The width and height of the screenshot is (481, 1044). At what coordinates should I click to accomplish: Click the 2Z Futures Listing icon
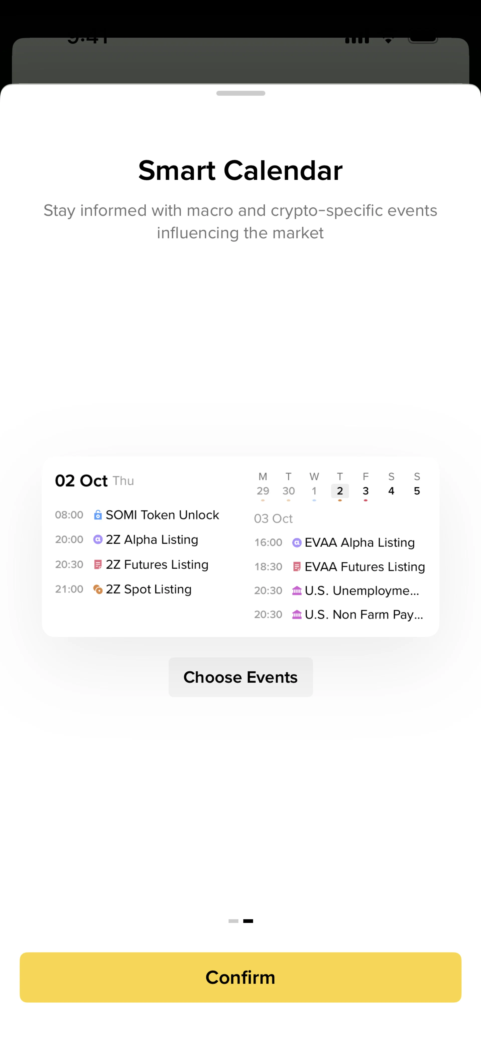click(97, 565)
